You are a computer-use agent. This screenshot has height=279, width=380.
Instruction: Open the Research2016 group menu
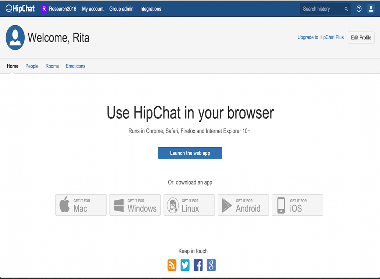pyautogui.click(x=62, y=9)
